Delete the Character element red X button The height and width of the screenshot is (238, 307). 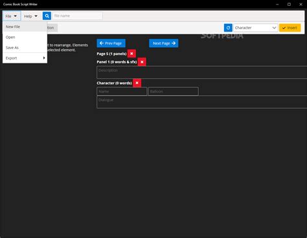(137, 83)
